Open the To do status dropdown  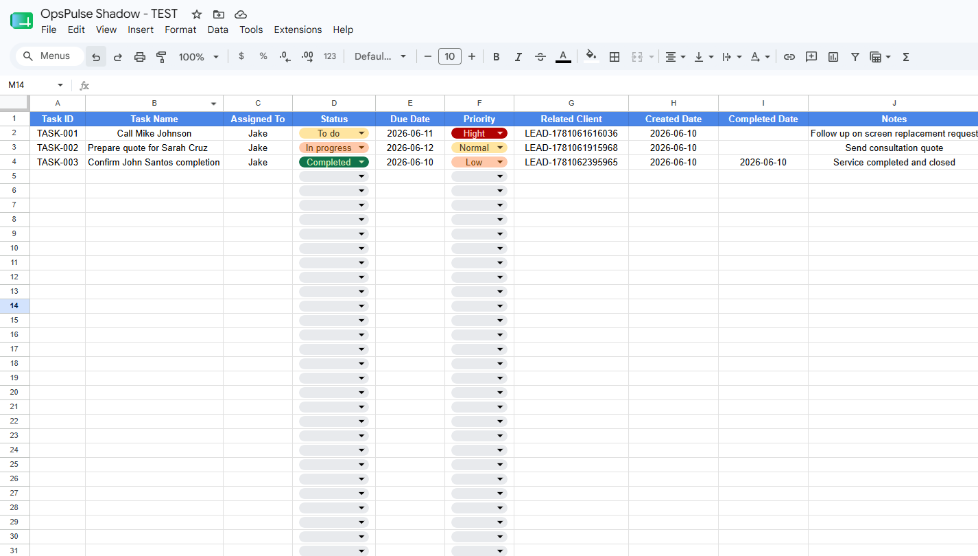334,133
